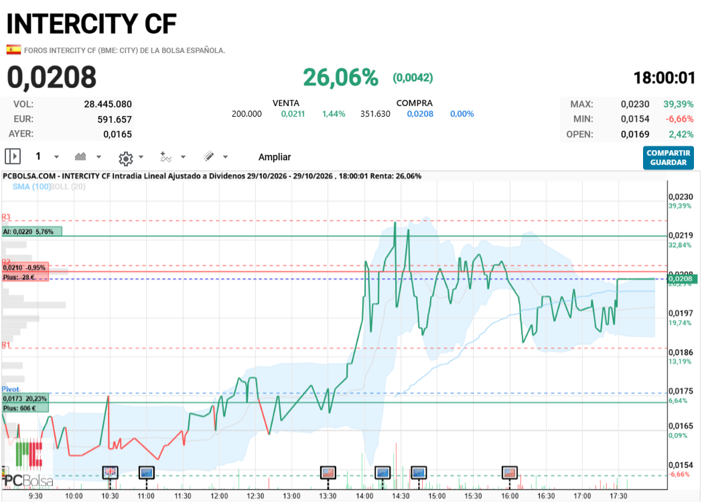The height and width of the screenshot is (502, 702).
Task: Open chart settings gear
Action: point(126,158)
